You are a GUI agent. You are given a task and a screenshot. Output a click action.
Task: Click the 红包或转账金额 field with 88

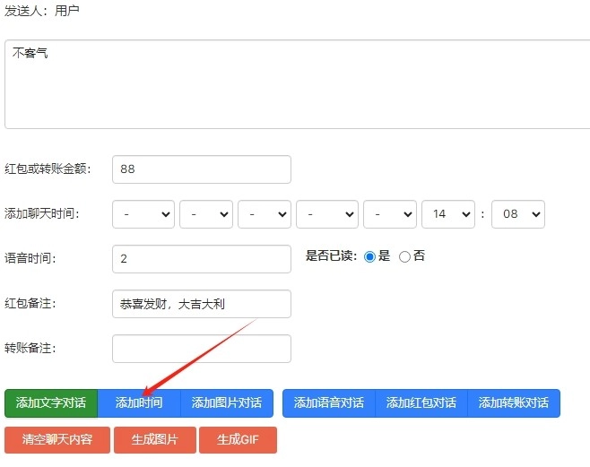click(x=202, y=169)
